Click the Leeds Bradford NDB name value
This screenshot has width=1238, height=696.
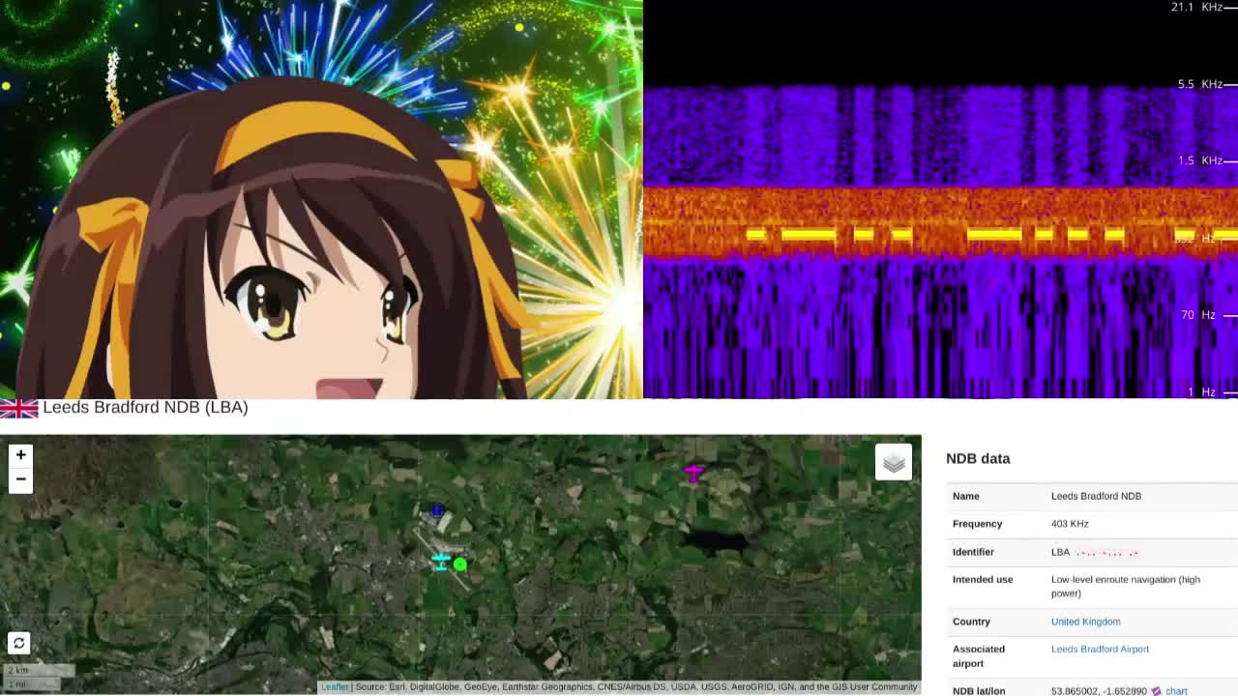tap(1096, 496)
